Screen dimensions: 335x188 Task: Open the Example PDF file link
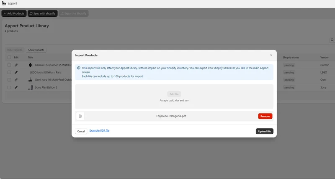(x=99, y=130)
